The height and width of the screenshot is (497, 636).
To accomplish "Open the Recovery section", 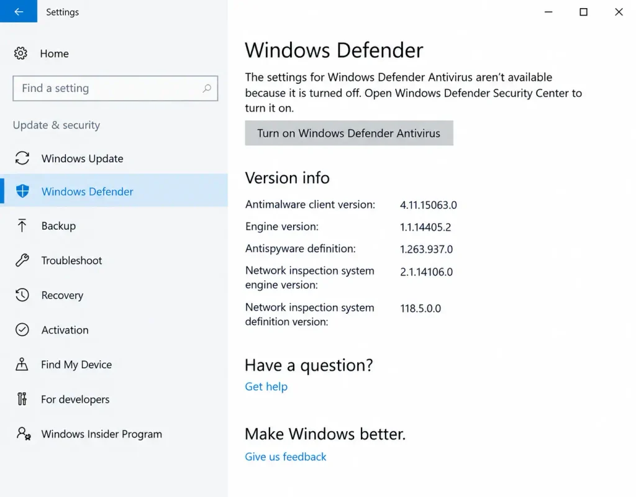I will [62, 295].
